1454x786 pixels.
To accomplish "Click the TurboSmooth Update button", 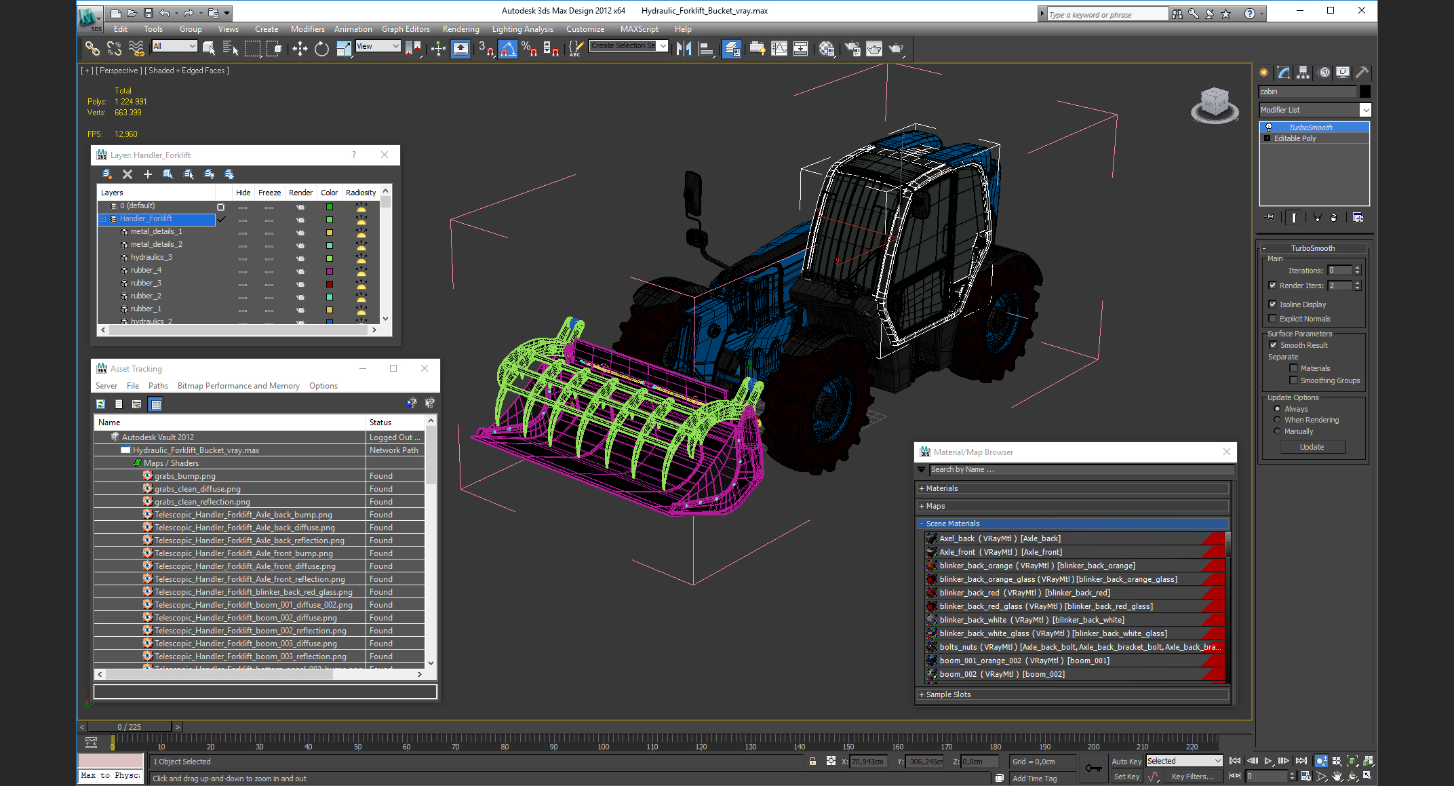I will click(1312, 447).
